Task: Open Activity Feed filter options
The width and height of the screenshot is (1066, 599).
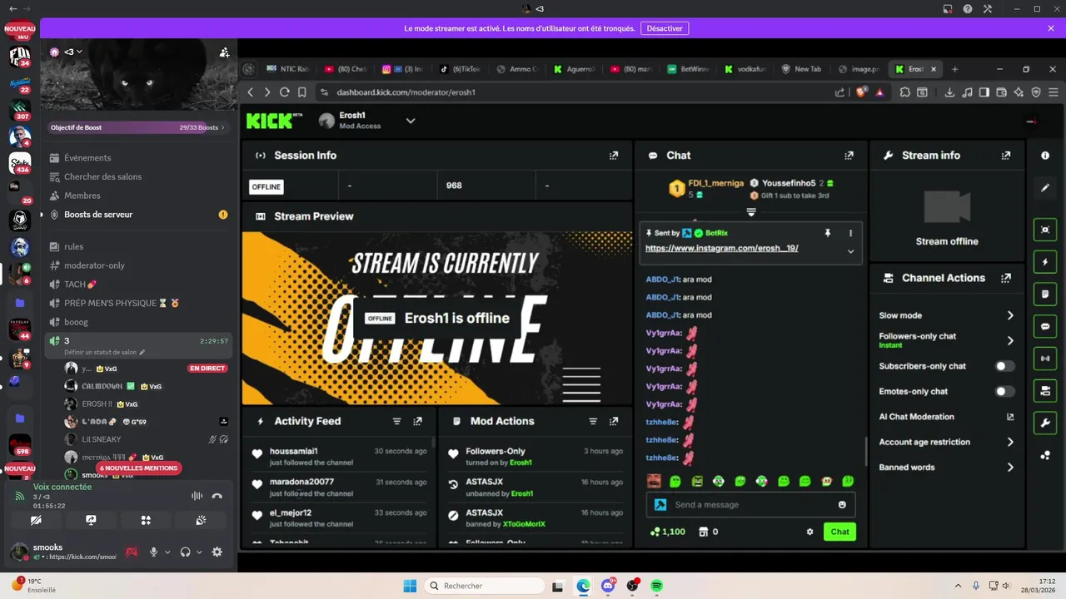Action: (x=396, y=422)
